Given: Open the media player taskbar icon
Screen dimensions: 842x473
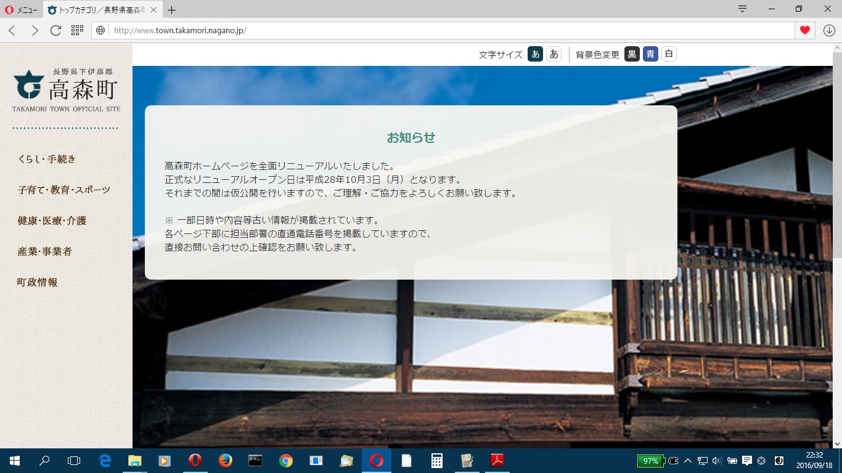Looking at the screenshot, I should tap(165, 461).
